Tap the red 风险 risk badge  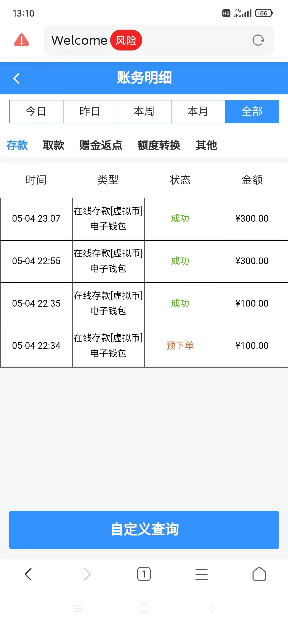tap(126, 40)
